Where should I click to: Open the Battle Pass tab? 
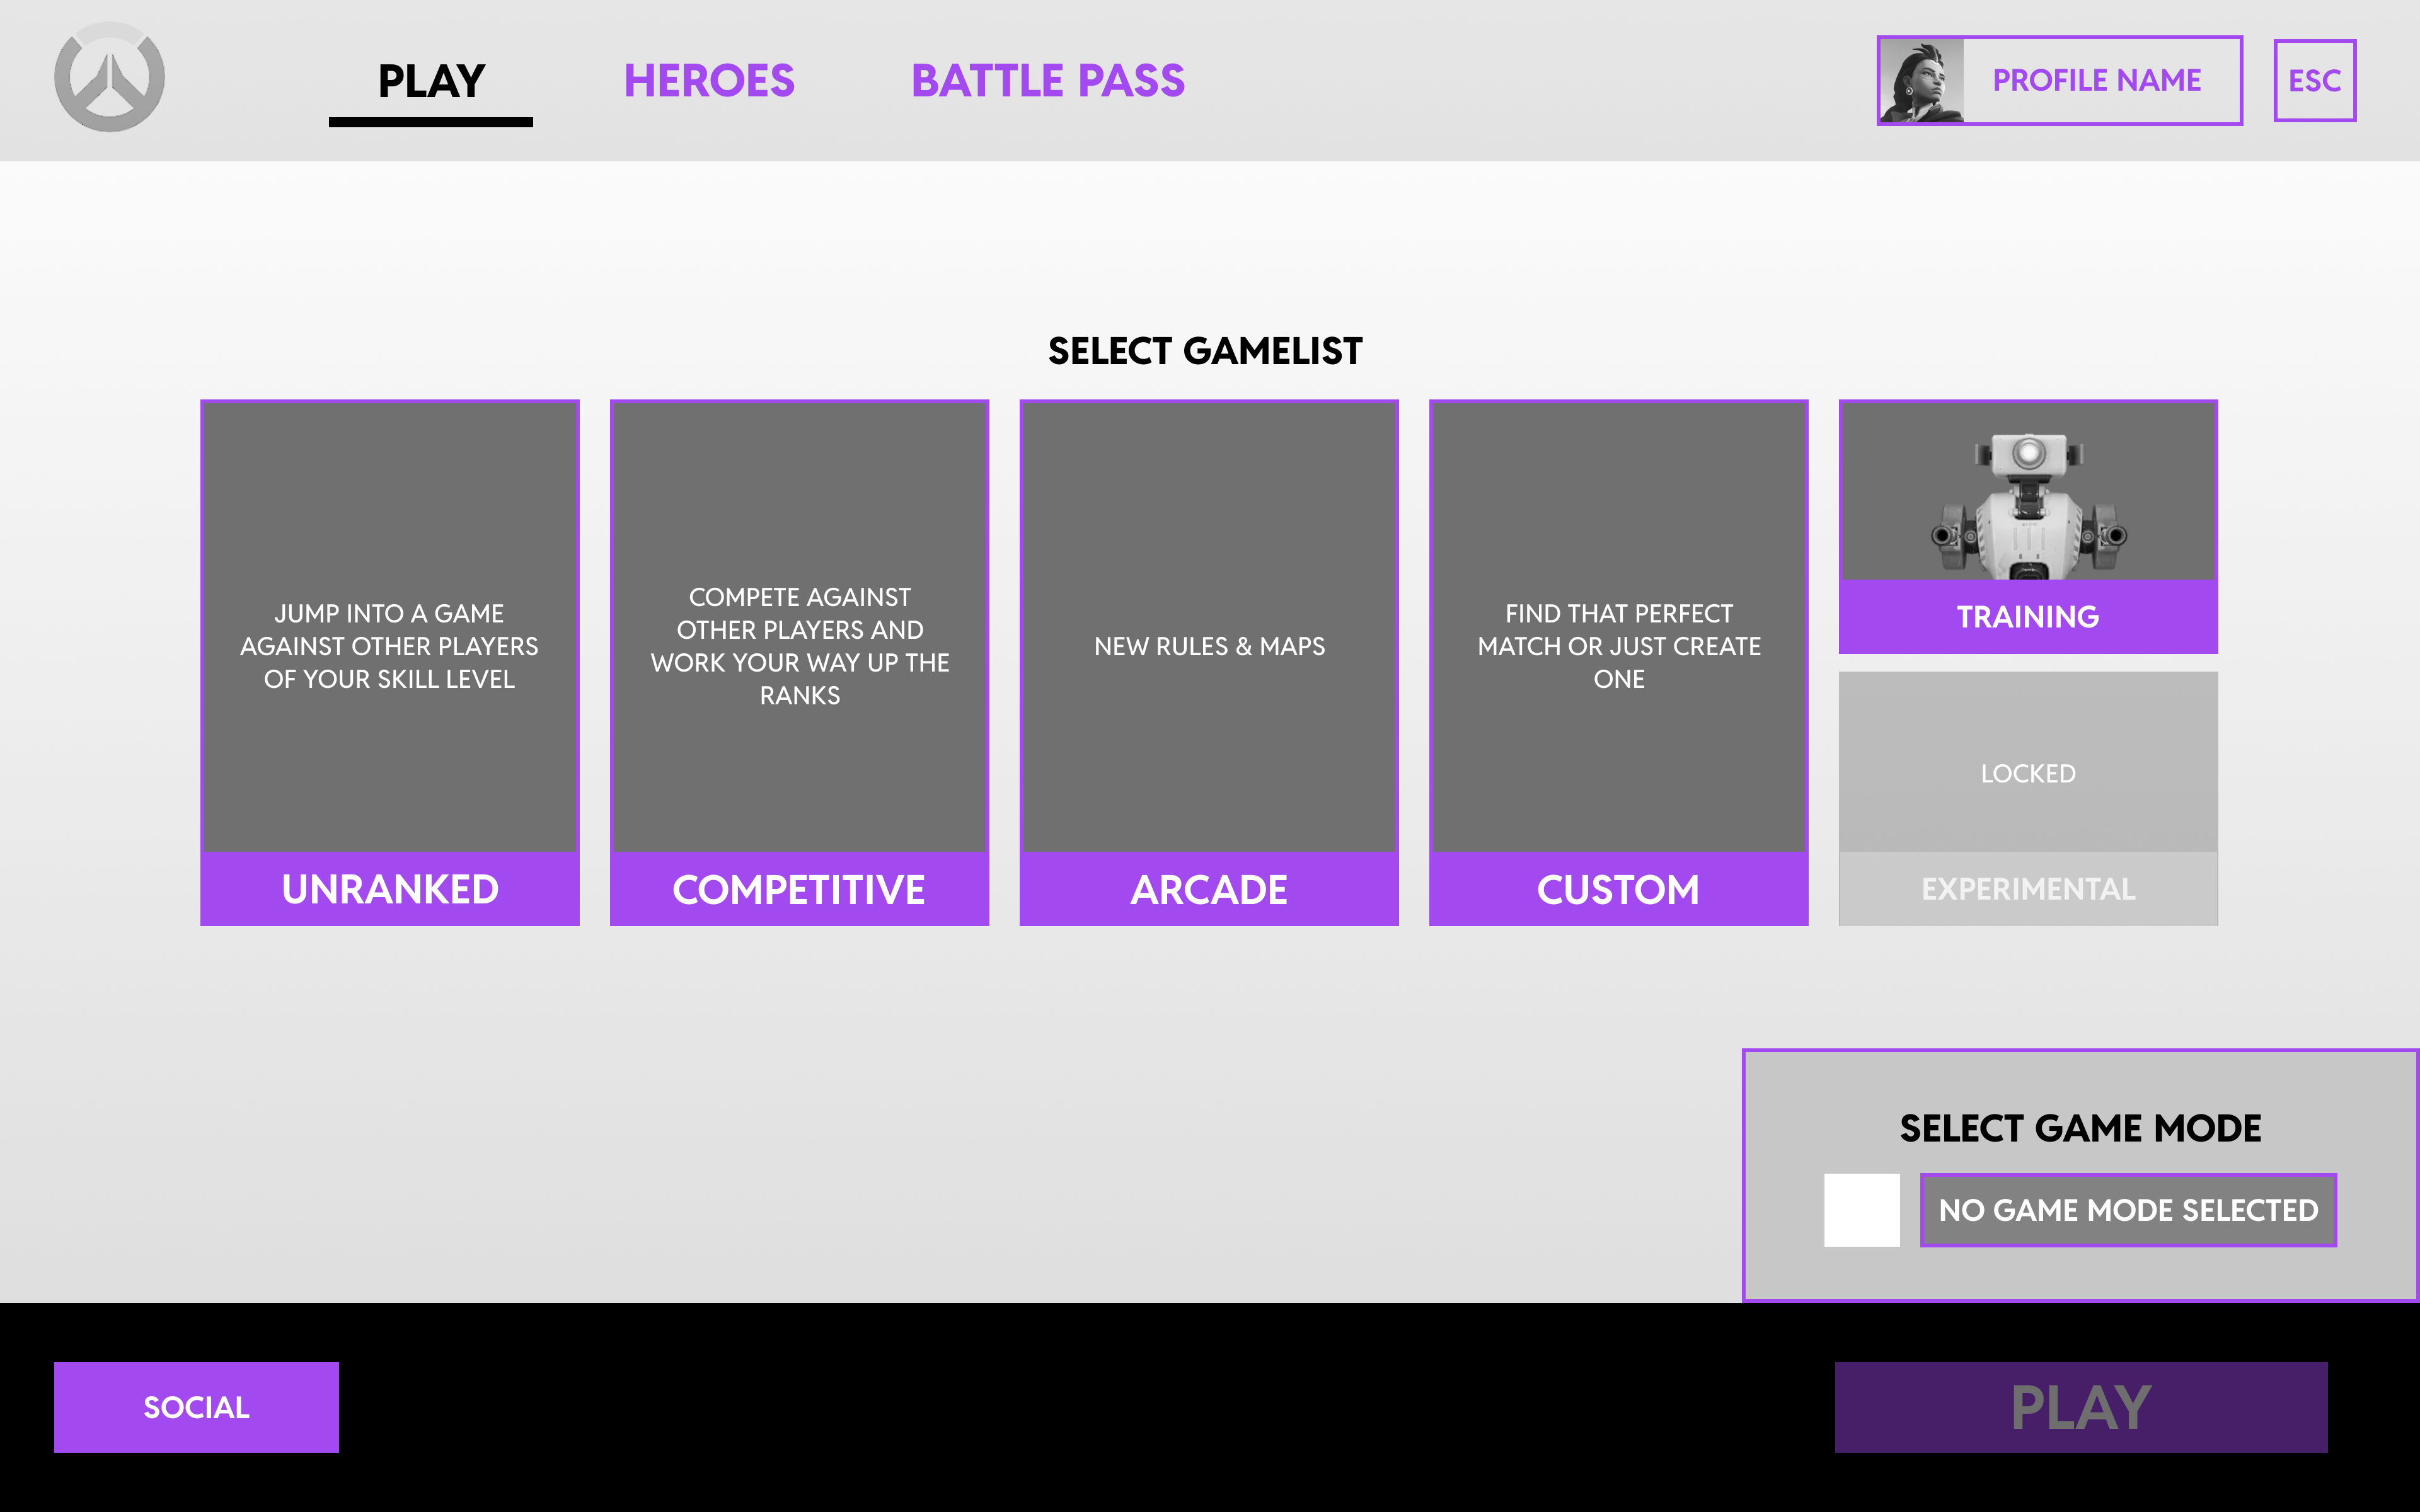pyautogui.click(x=1047, y=81)
